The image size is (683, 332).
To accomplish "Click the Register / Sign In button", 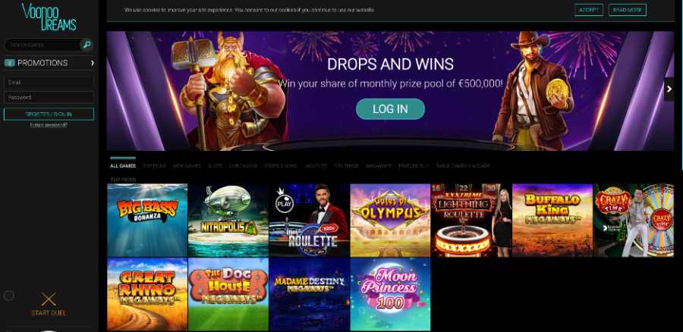I will click(49, 114).
